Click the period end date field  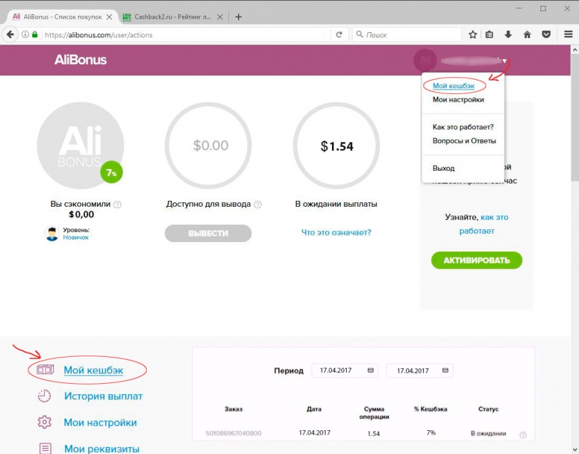coord(419,370)
